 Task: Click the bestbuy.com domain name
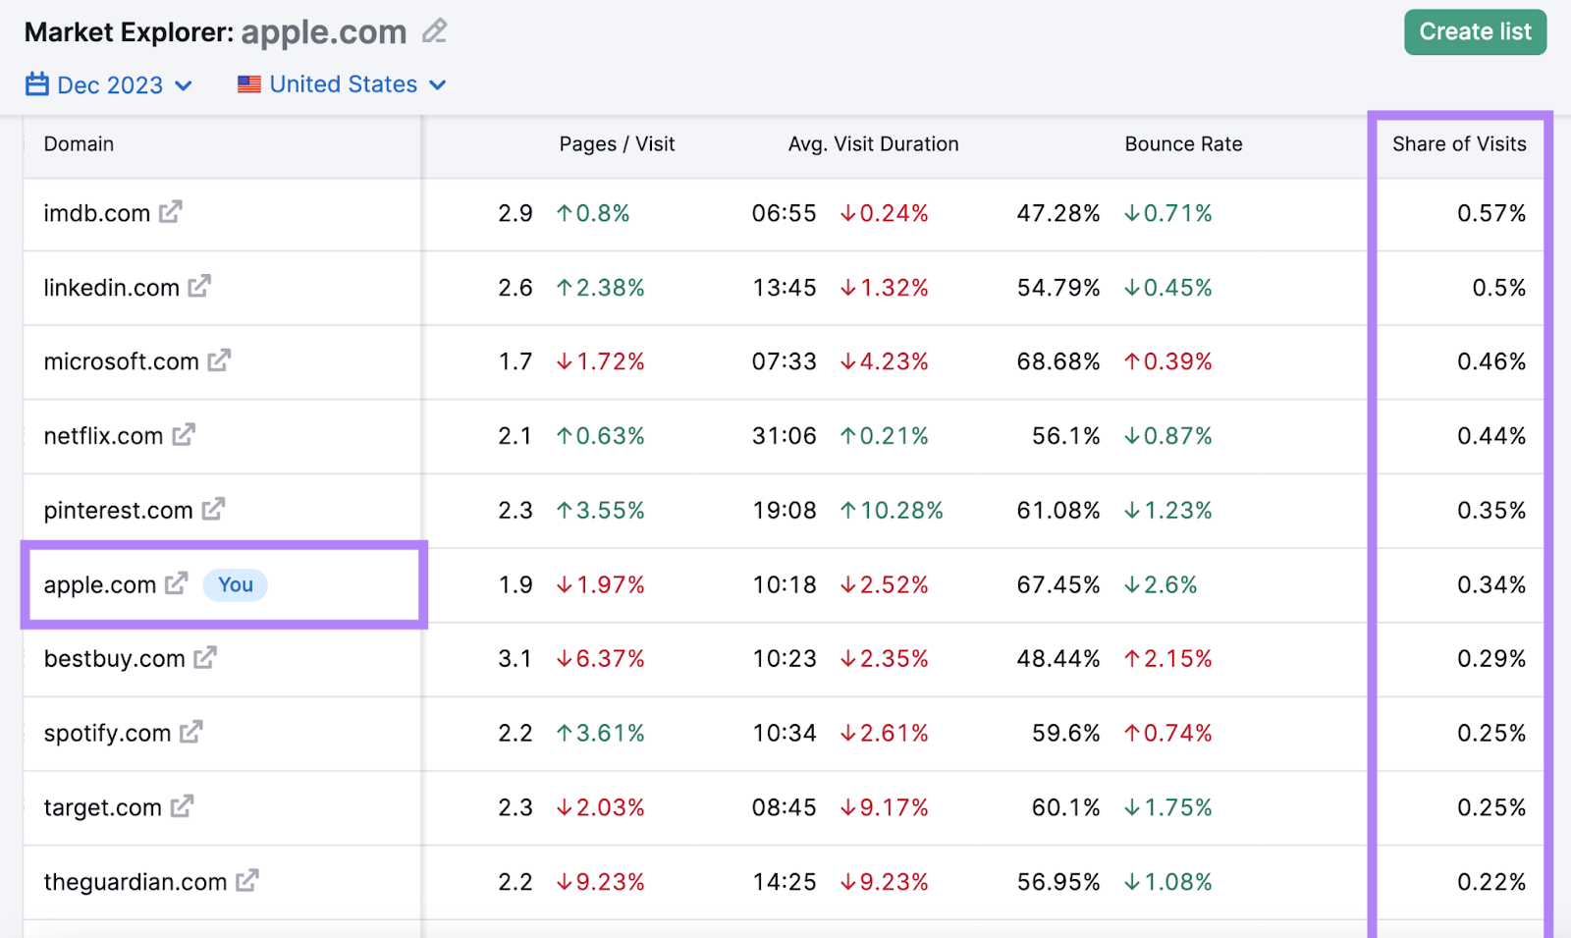point(114,659)
